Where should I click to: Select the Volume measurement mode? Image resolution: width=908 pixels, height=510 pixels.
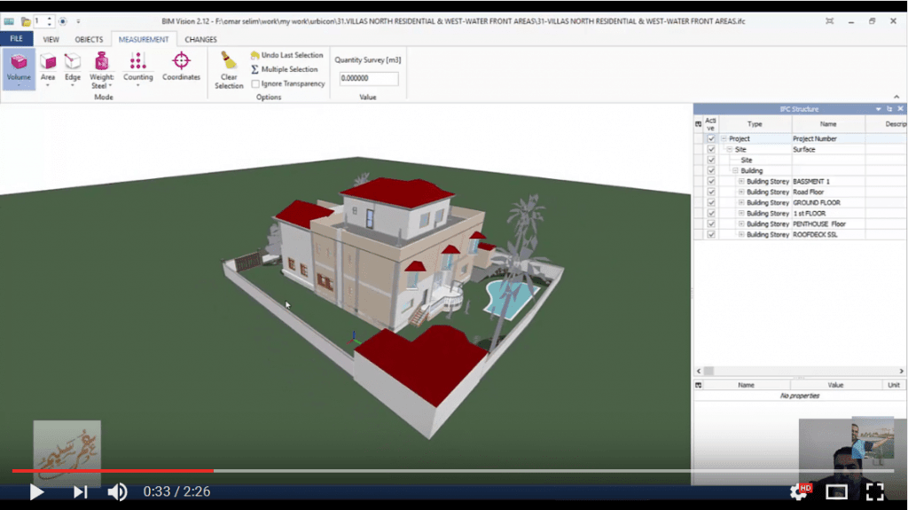19,68
